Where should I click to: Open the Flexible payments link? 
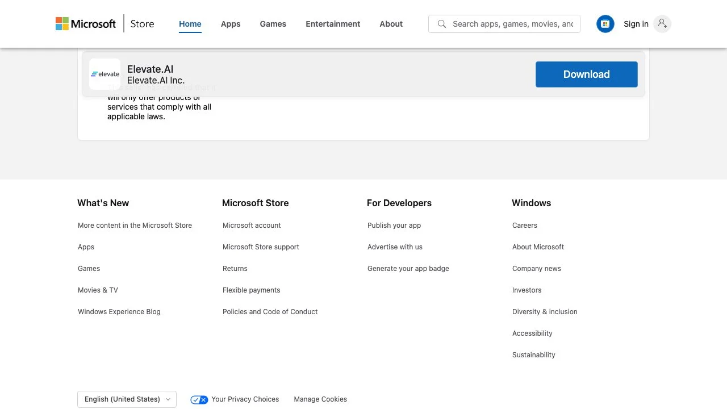coord(252,290)
